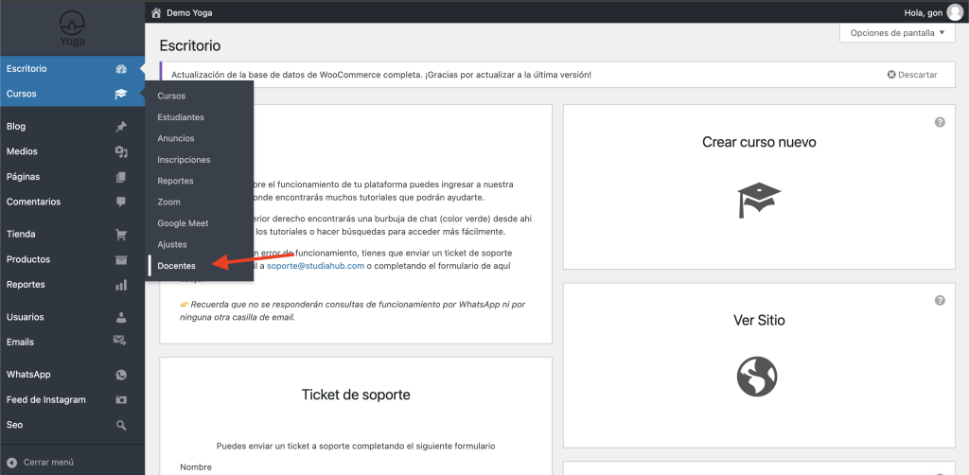Click the user avatar in top bar
The height and width of the screenshot is (475, 969).
[954, 11]
